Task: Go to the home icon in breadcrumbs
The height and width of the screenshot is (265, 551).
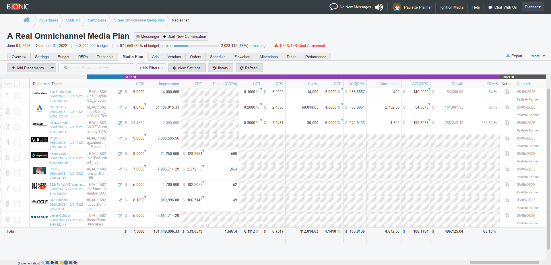Action: [26, 20]
